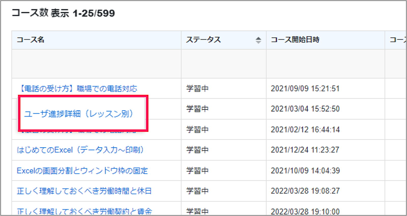This screenshot has height=216, width=407.
Task: Click 学習中 status in Excelの画面分割 row
Action: click(x=197, y=170)
